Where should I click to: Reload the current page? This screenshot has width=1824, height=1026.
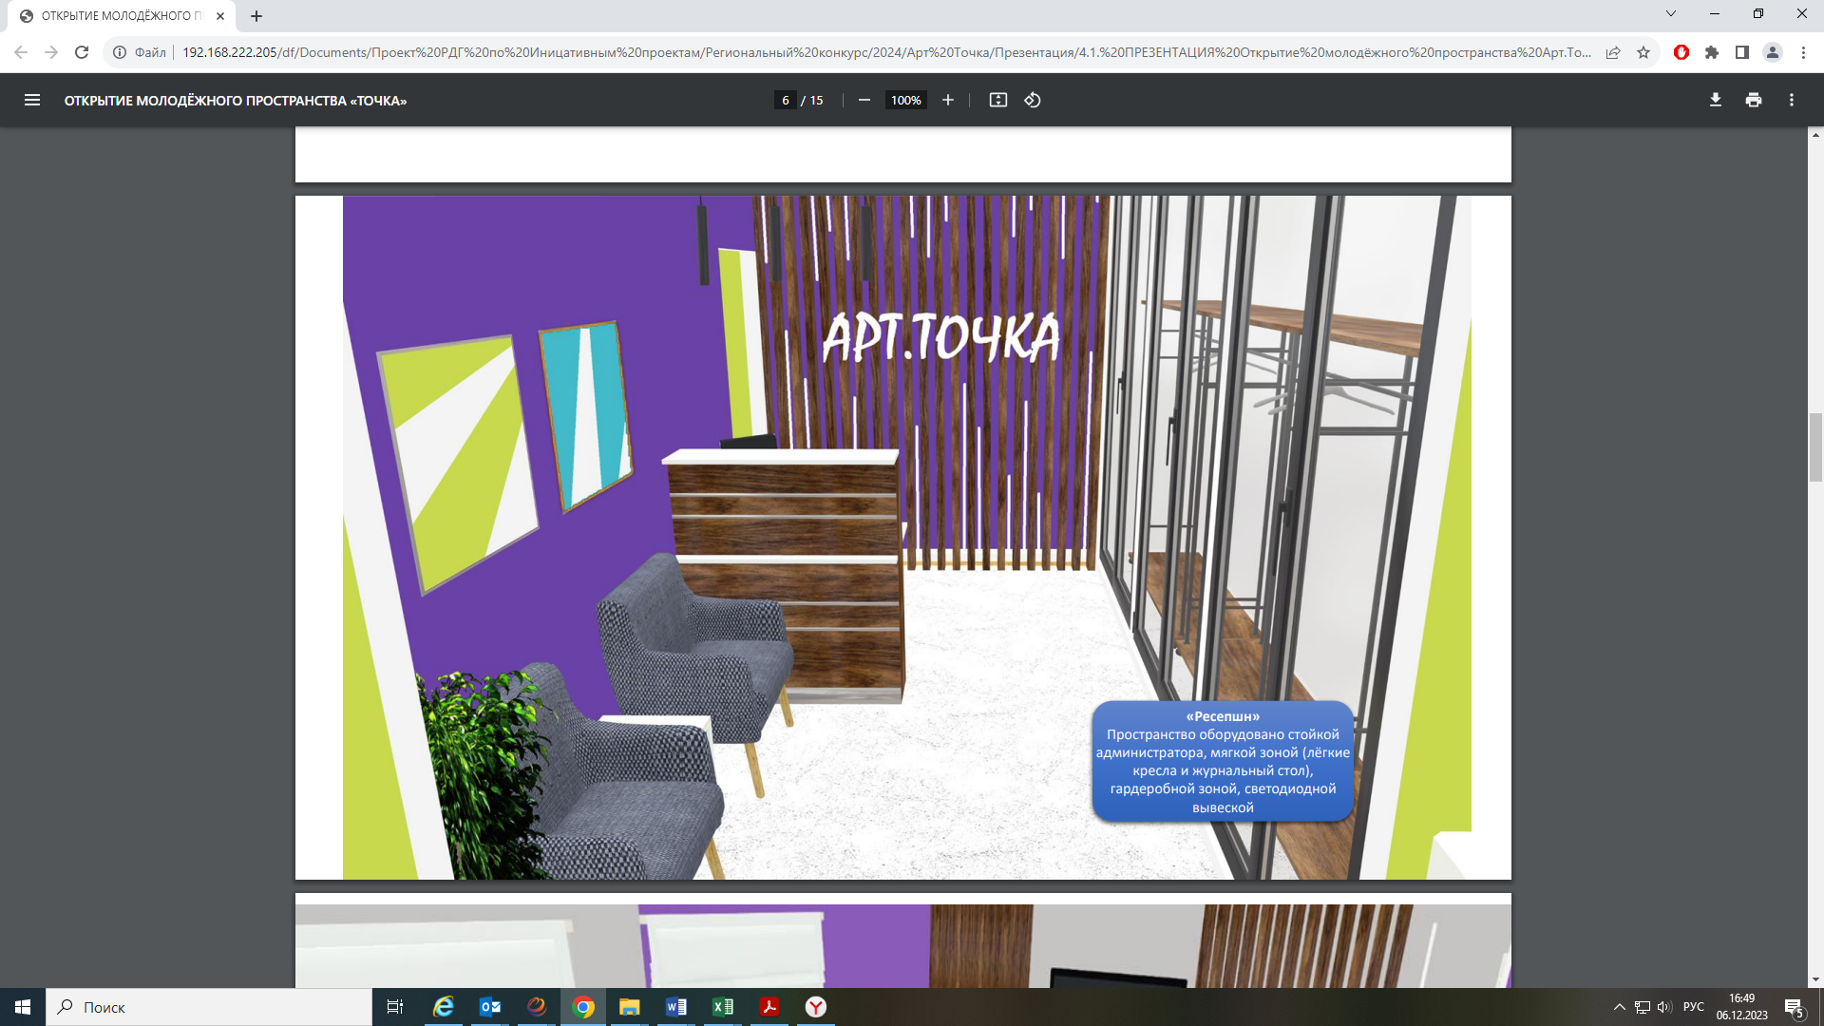click(x=82, y=52)
